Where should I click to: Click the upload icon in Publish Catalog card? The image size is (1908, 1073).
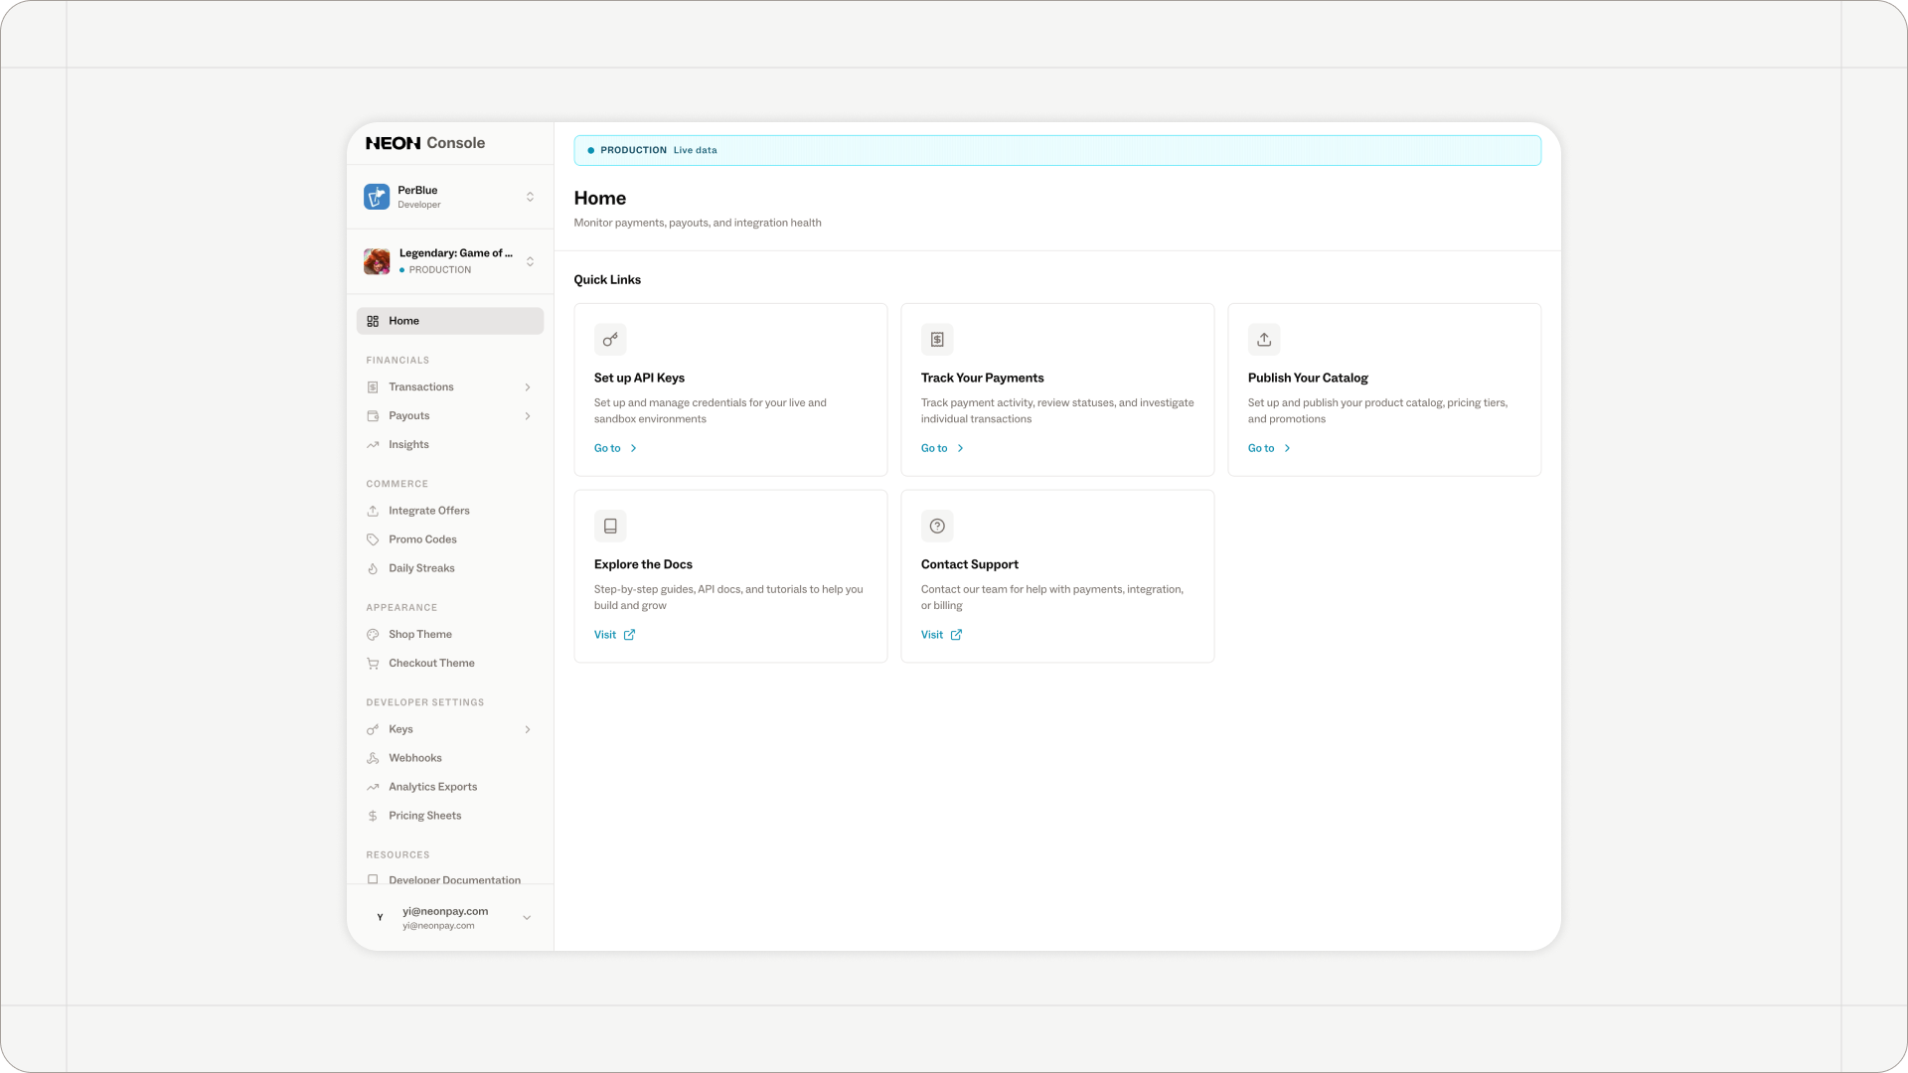1264,340
